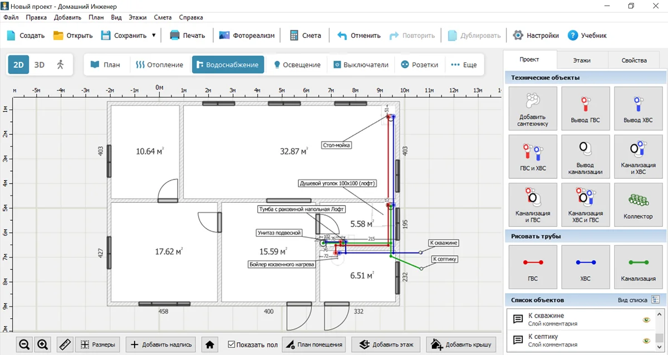Switch to the Свойства tab

click(x=633, y=60)
